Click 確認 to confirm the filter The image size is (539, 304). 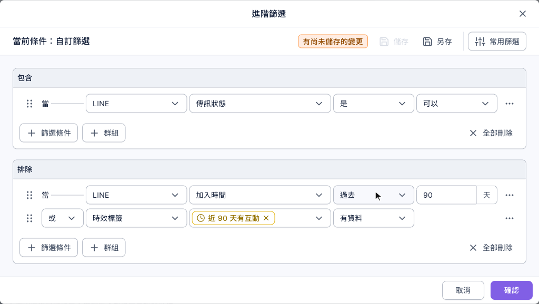click(512, 290)
